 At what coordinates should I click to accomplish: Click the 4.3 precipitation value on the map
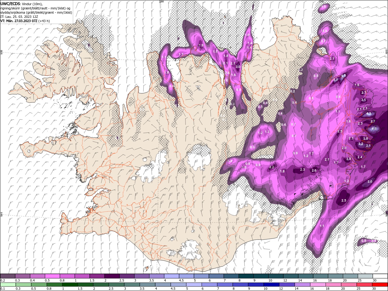[x=369, y=114]
